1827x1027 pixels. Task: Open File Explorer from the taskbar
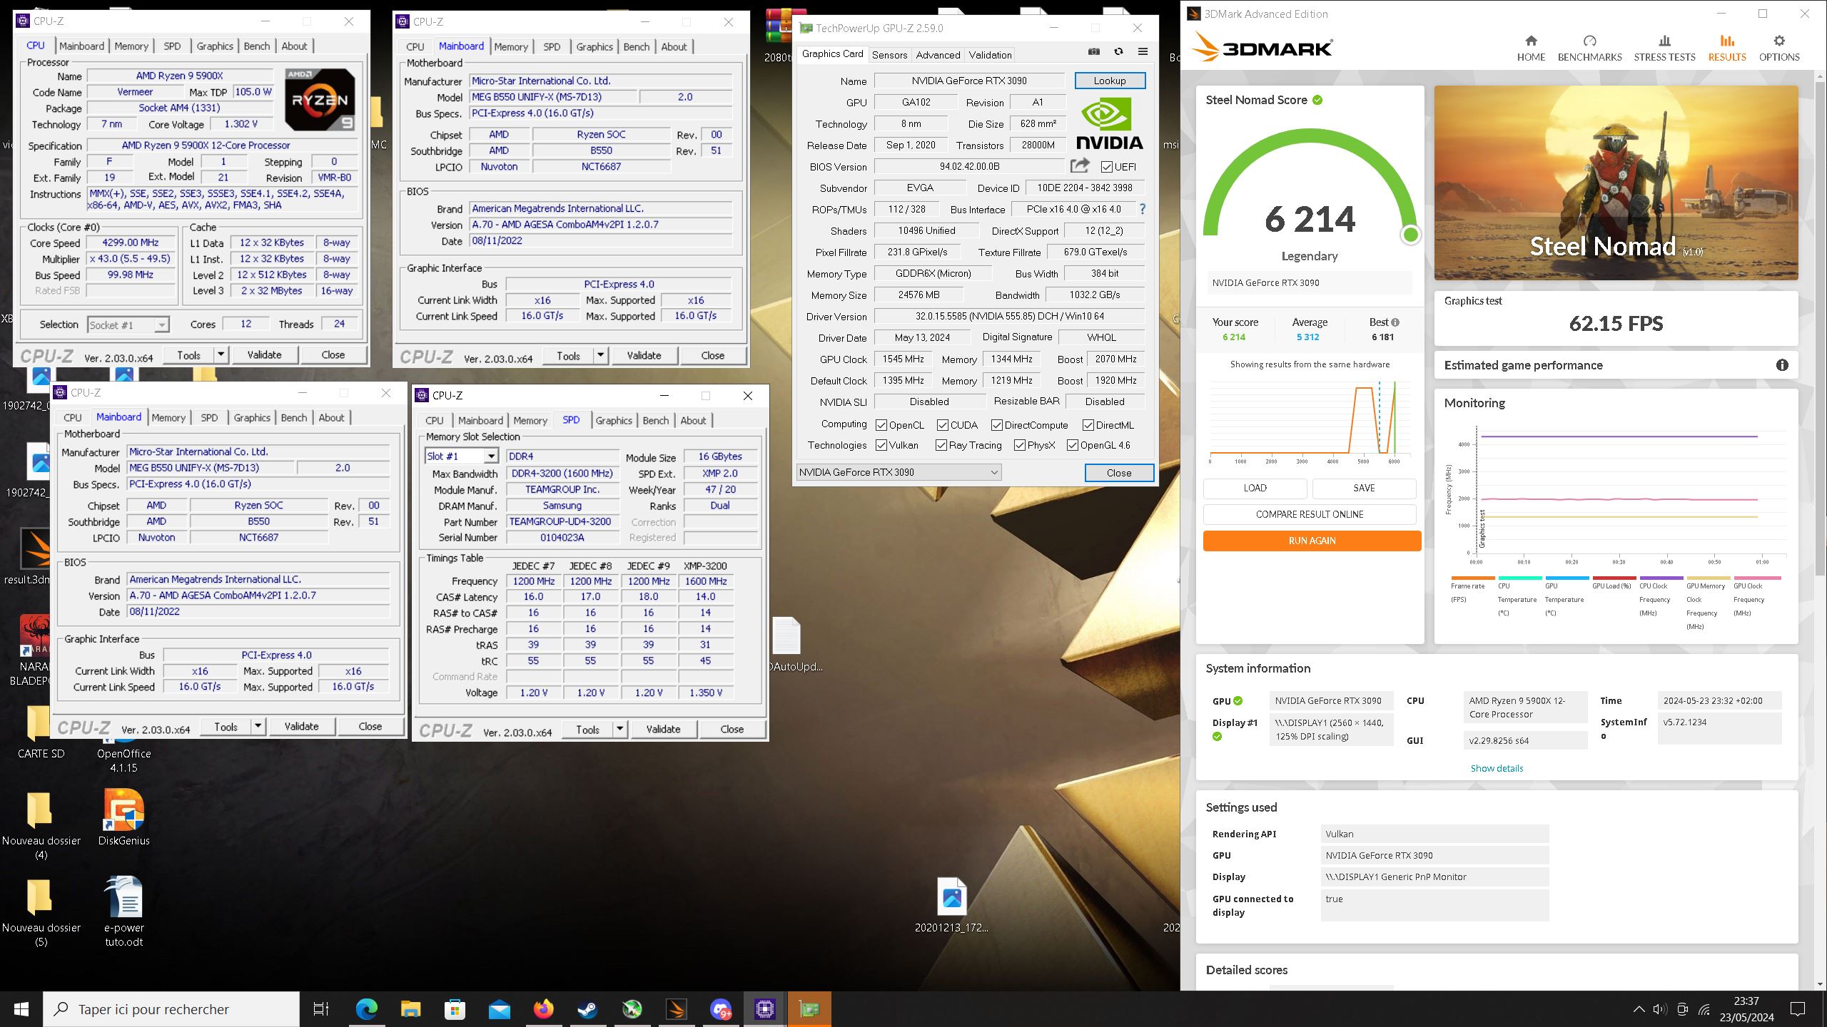(x=410, y=1009)
